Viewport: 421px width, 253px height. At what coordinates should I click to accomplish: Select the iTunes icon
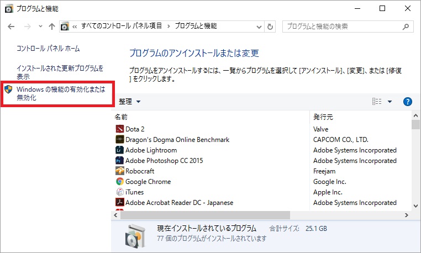pyautogui.click(x=119, y=192)
